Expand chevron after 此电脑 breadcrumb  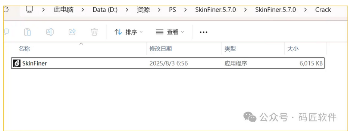[83, 10]
